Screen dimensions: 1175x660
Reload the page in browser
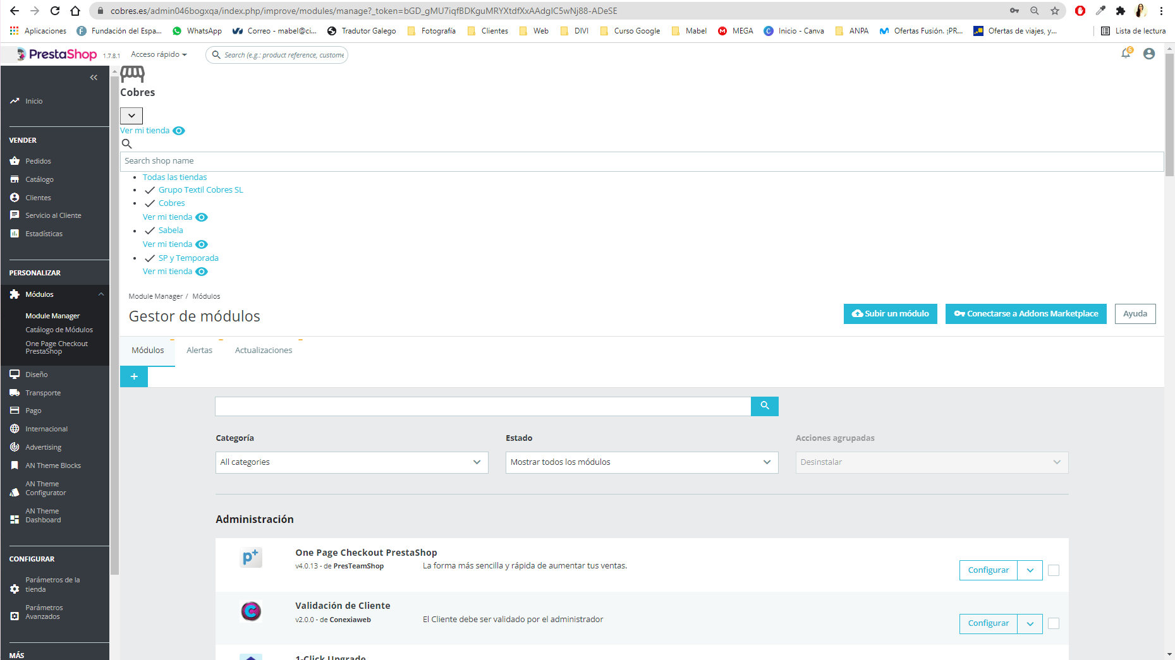(55, 11)
